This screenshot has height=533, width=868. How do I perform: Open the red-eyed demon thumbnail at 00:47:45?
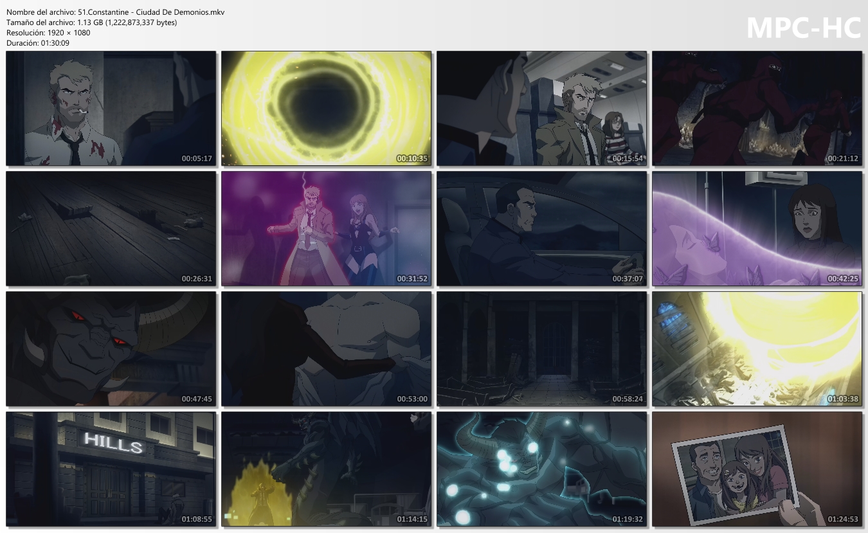coord(111,348)
